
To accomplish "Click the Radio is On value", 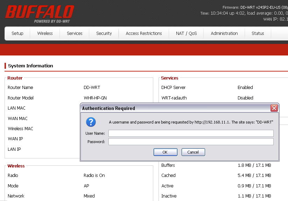I will [94, 175].
